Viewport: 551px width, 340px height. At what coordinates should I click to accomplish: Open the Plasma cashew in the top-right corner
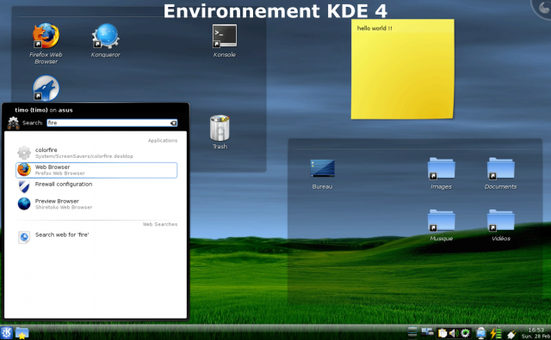click(x=542, y=8)
